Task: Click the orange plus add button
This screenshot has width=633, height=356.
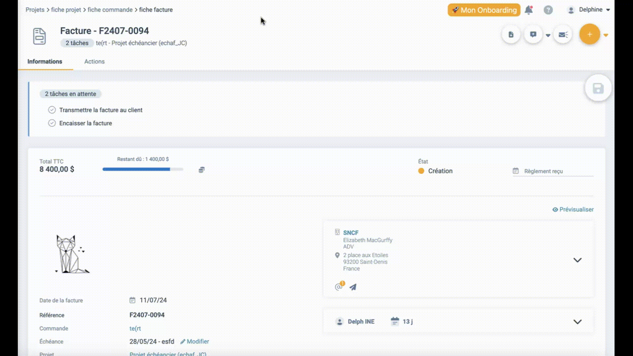Action: tap(589, 34)
